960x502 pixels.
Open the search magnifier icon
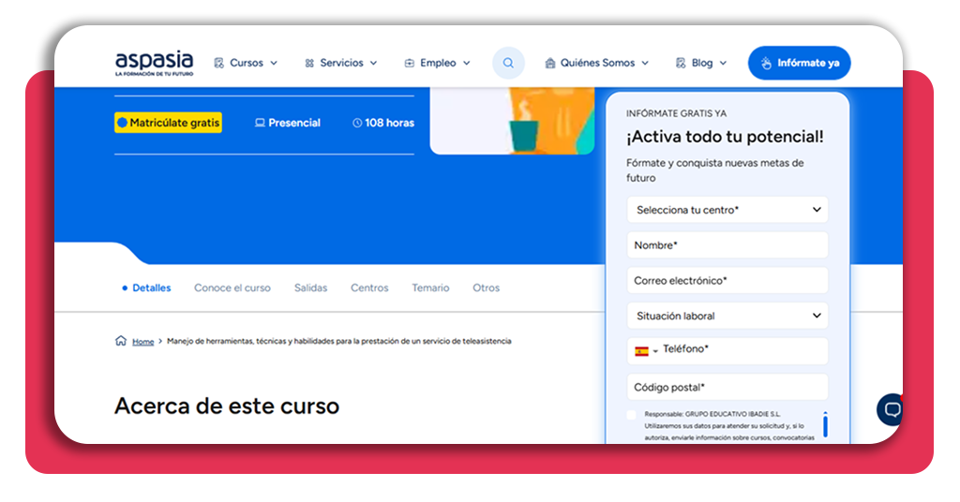(x=508, y=63)
